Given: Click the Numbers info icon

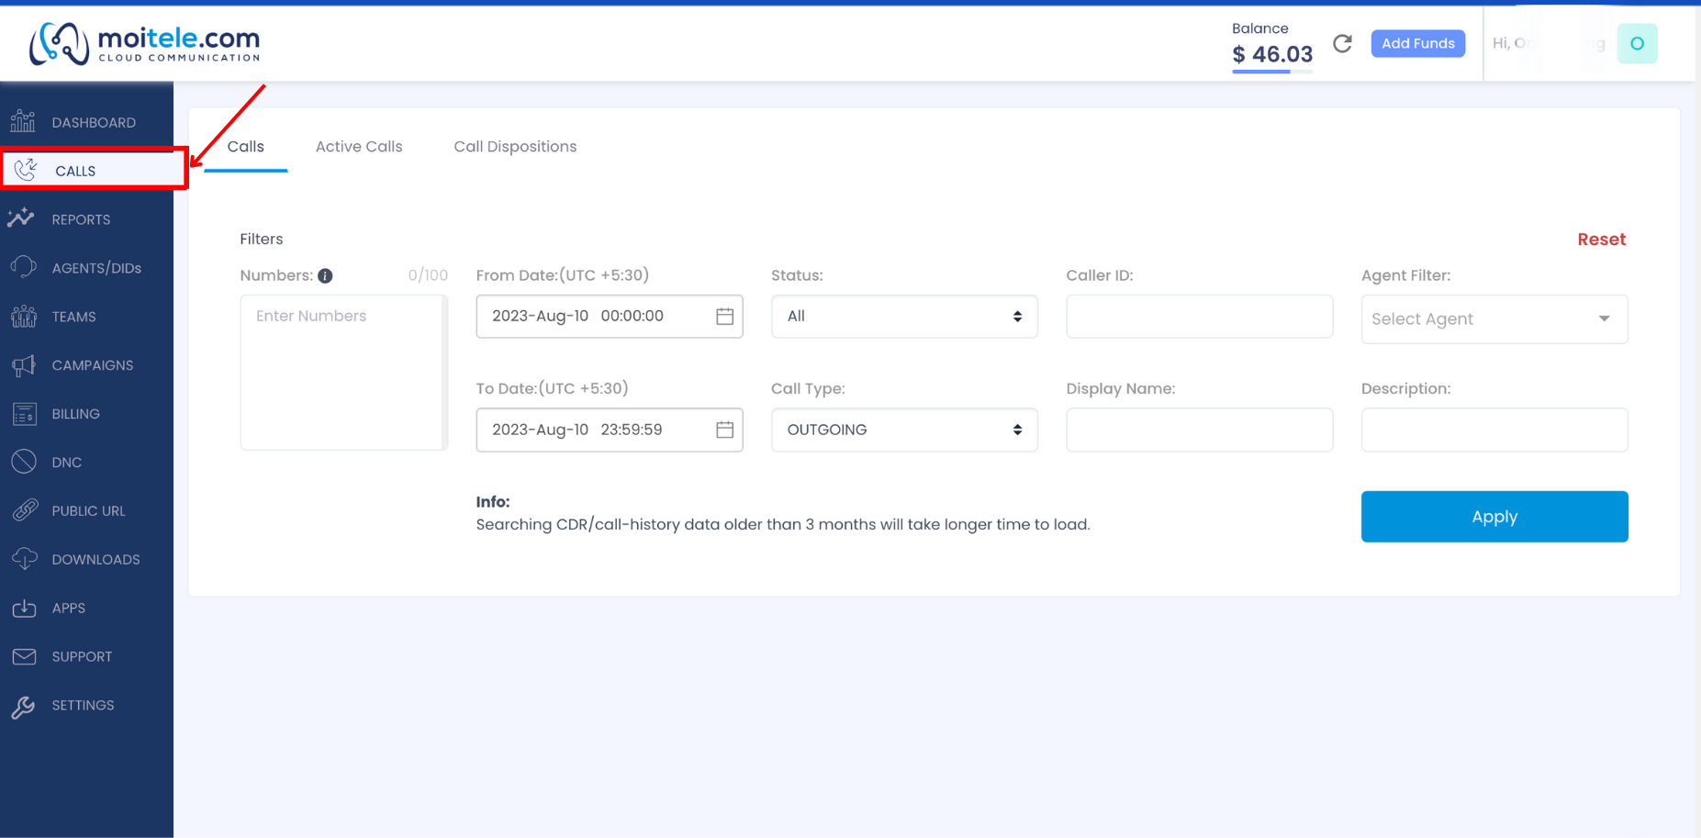Looking at the screenshot, I should (325, 275).
